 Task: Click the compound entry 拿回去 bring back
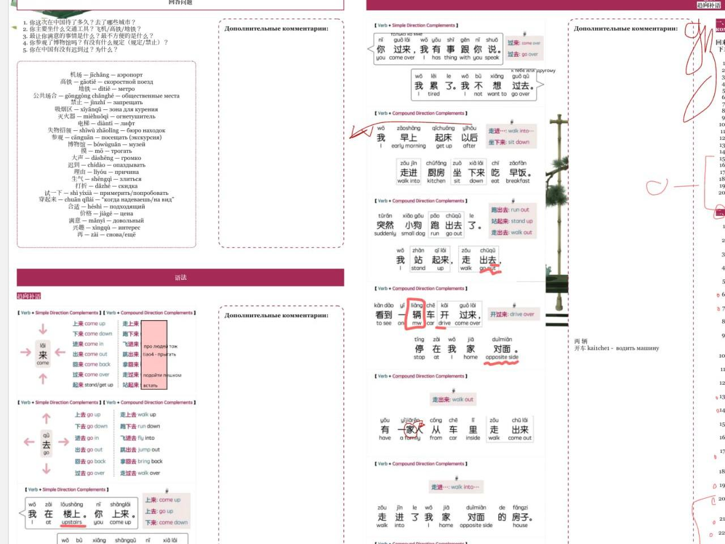point(141,461)
